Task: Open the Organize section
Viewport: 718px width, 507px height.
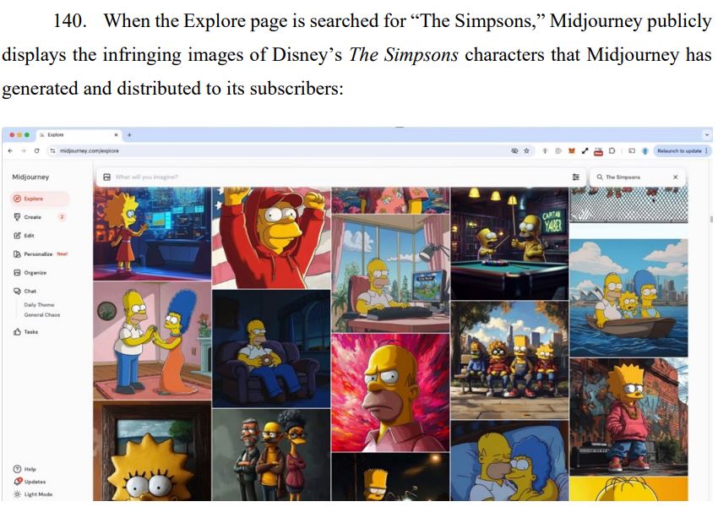Action: [30, 272]
